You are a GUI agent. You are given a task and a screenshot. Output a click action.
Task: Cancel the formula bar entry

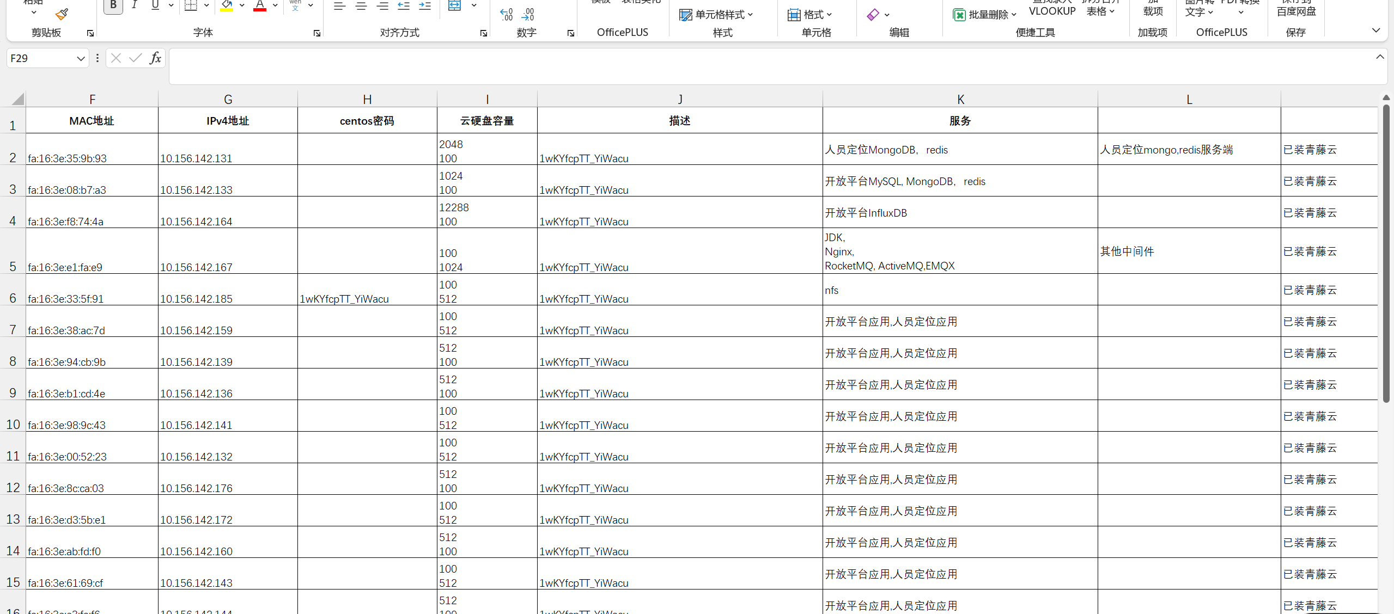(x=116, y=58)
